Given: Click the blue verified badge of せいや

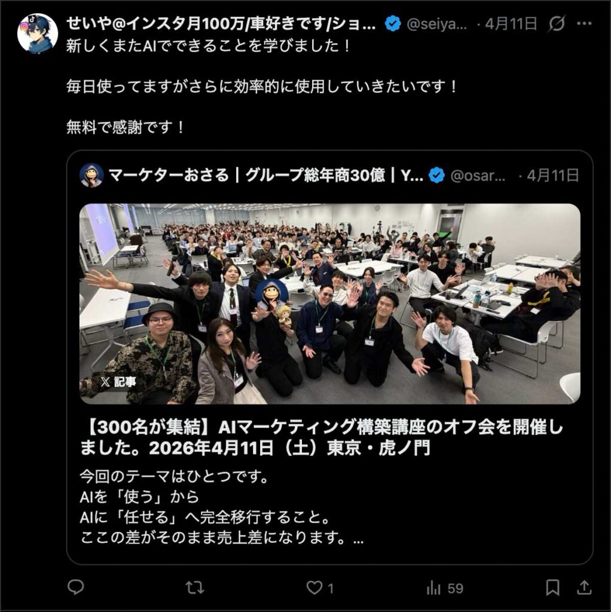Looking at the screenshot, I should [x=392, y=24].
